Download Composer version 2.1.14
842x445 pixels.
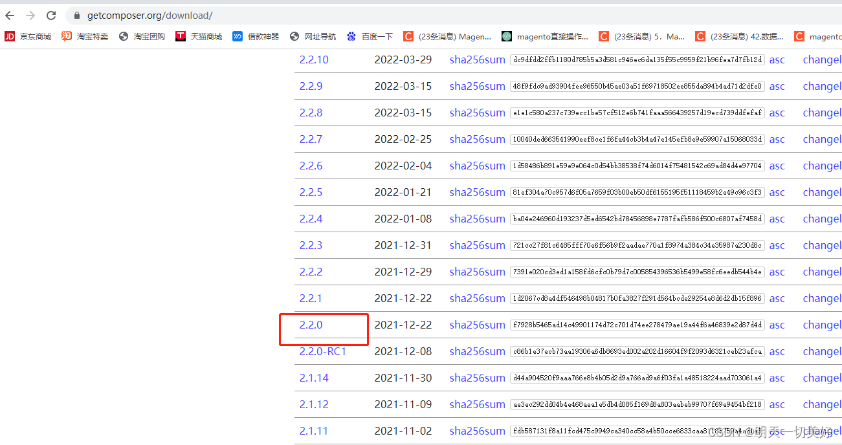[x=314, y=378]
